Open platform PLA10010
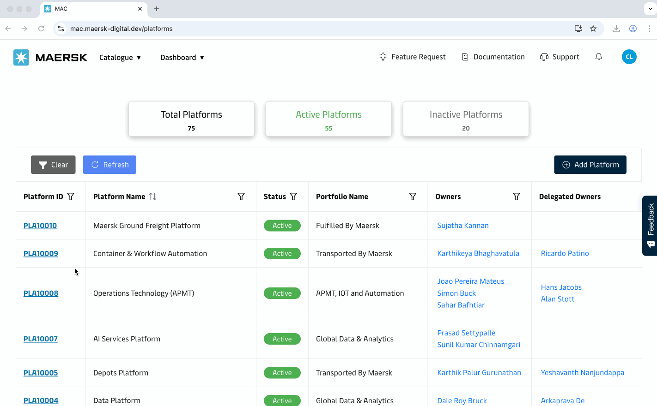 [40, 226]
